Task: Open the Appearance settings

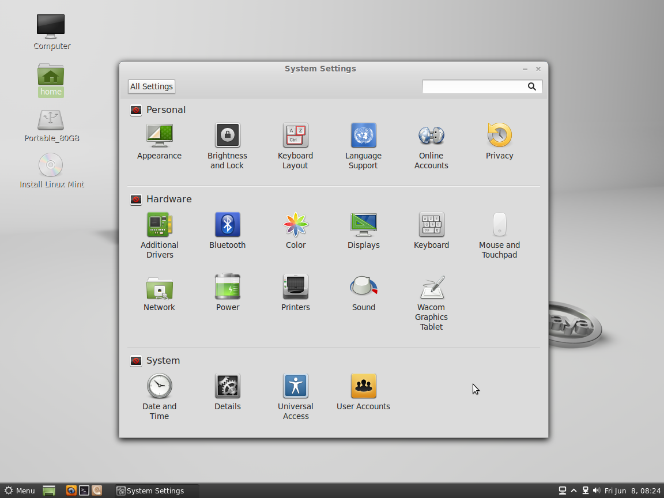Action: [x=159, y=142]
